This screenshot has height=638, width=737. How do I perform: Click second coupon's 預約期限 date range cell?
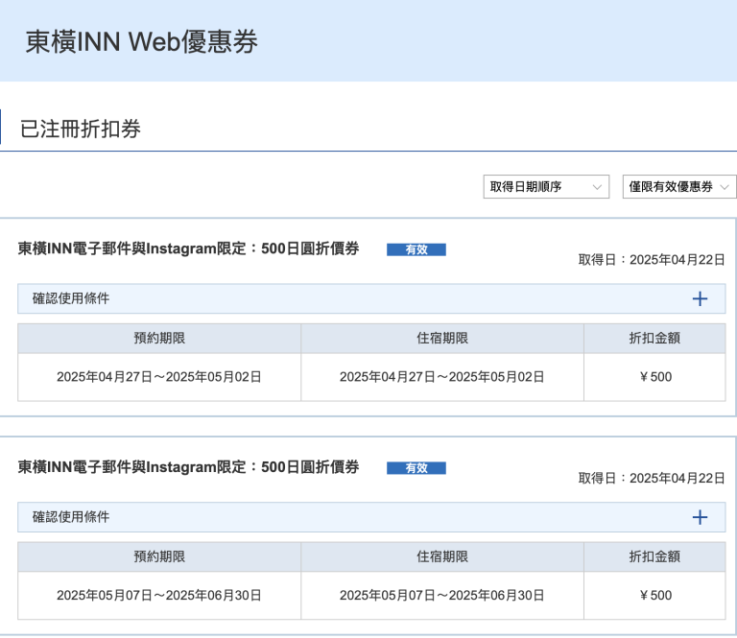coord(159,596)
